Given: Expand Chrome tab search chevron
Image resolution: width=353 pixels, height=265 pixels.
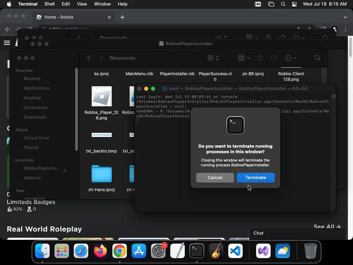Looking at the screenshot, I should (345, 17).
